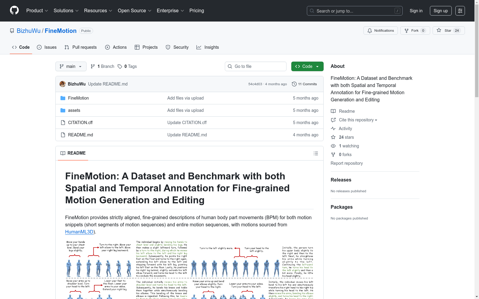
Task: Click the Notifications bell icon
Action: point(370,30)
